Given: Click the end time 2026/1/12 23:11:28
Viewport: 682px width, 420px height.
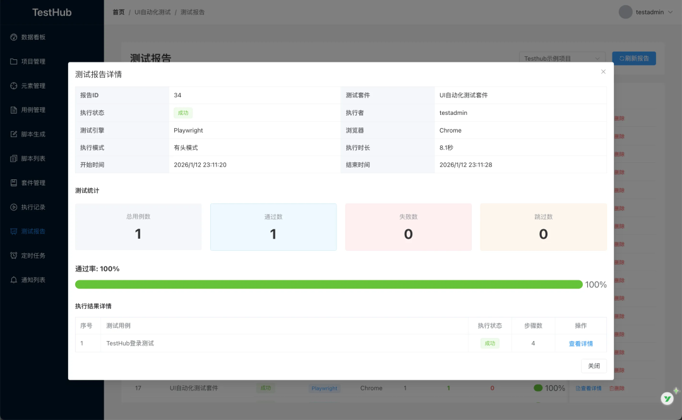Looking at the screenshot, I should [466, 165].
